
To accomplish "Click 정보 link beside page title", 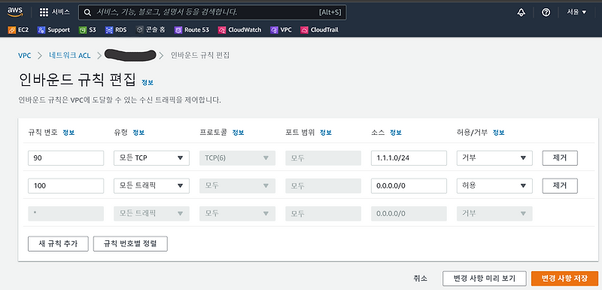I will (147, 83).
